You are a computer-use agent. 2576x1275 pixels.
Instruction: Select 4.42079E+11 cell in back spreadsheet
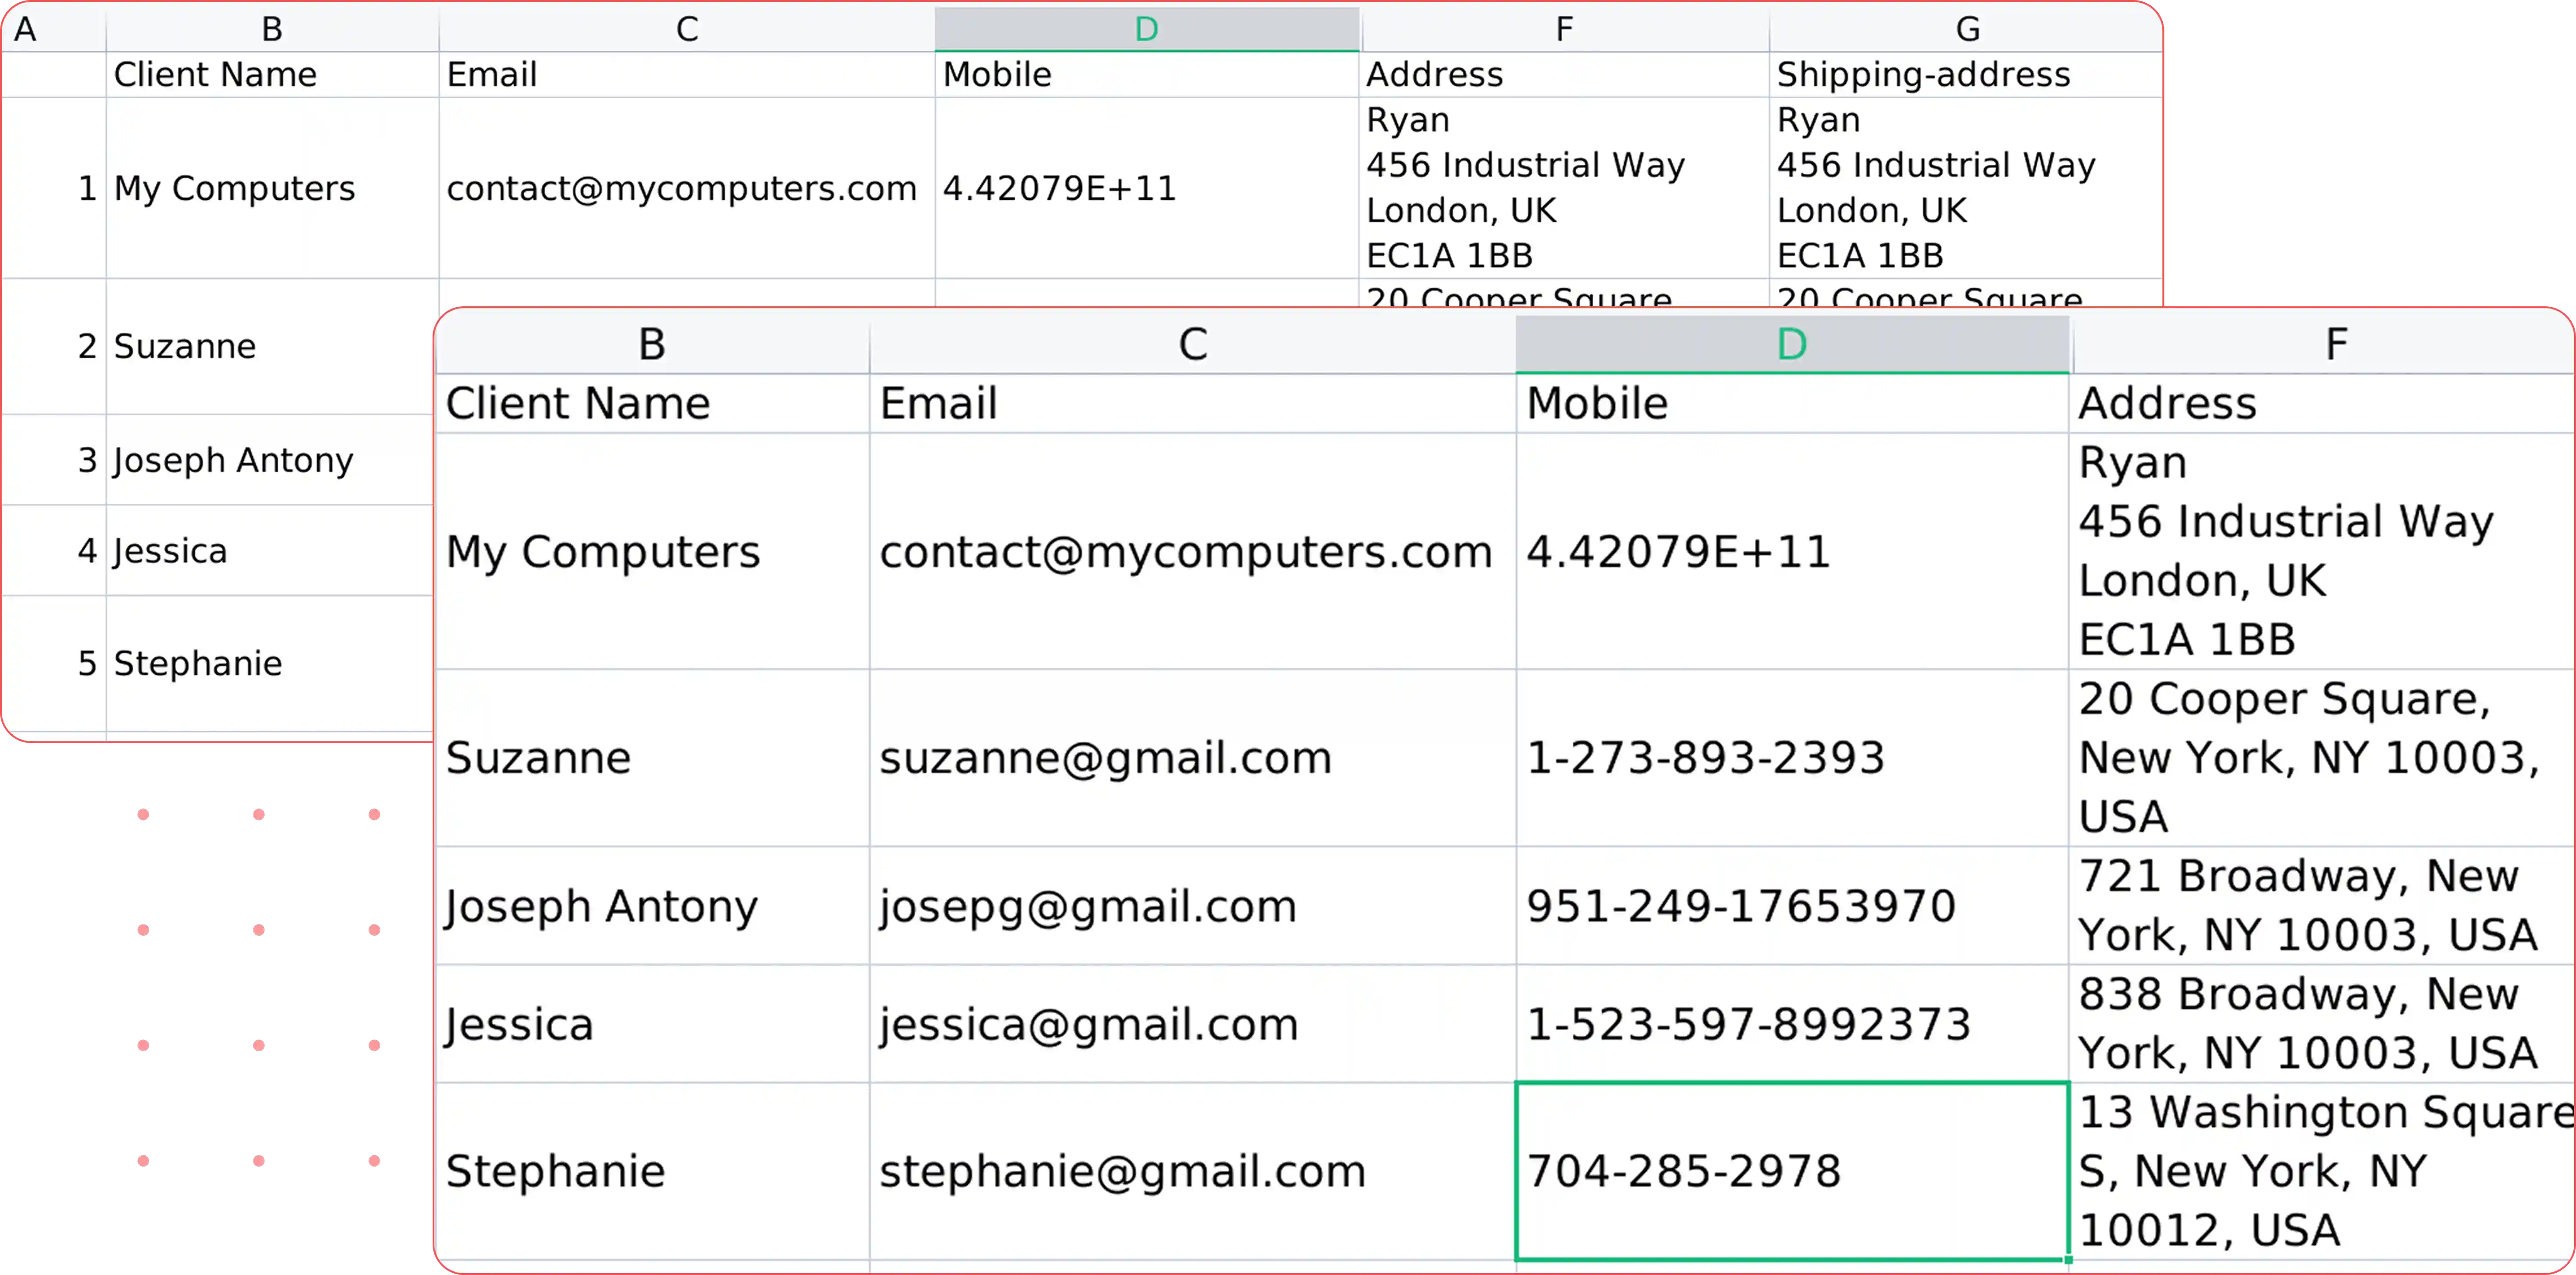1147,188
